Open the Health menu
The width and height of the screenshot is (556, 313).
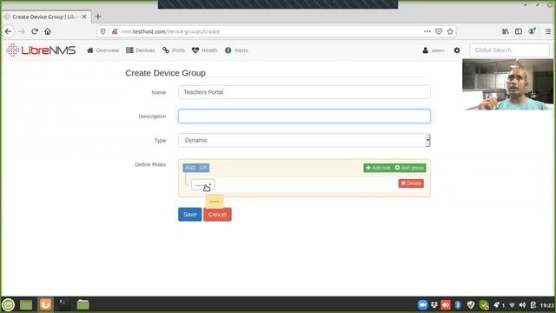pyautogui.click(x=205, y=50)
